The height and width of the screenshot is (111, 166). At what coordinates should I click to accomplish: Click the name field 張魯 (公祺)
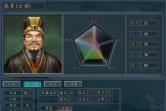23,6
